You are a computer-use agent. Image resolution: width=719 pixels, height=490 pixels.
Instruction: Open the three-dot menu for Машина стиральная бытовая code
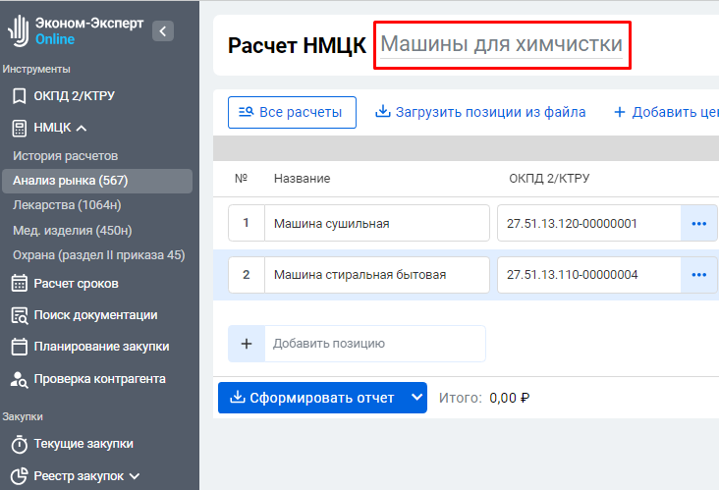698,275
